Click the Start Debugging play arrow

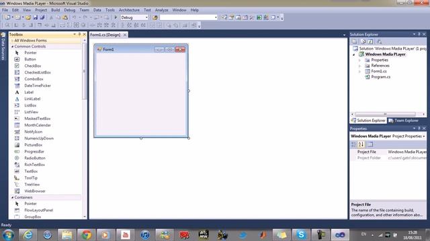(116, 17)
